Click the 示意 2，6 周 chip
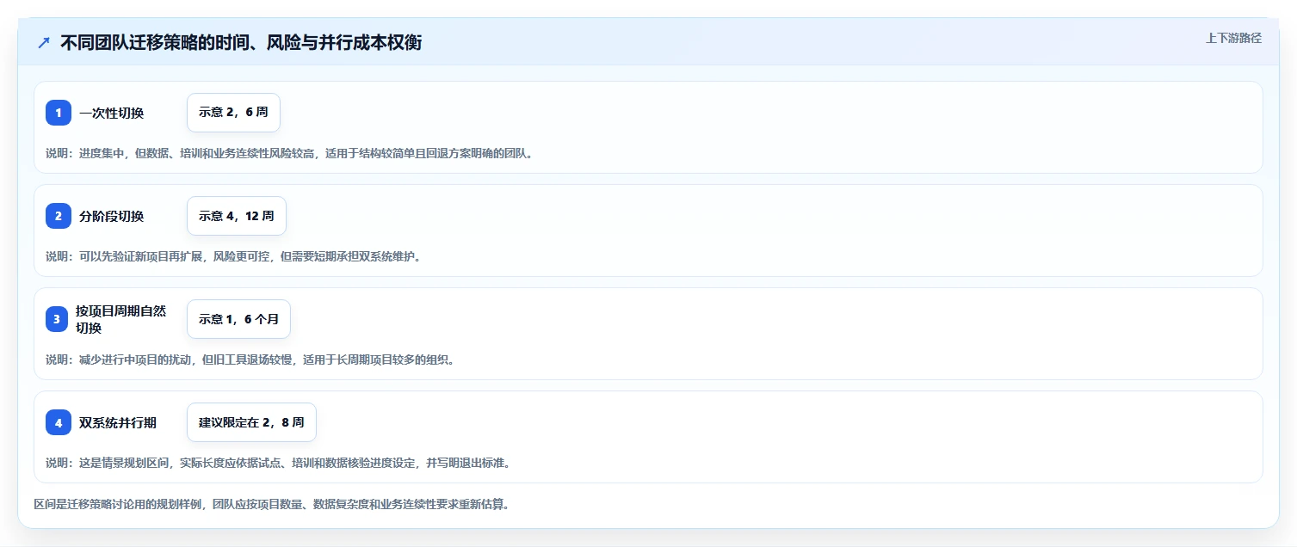This screenshot has height=547, width=1297. tap(233, 113)
